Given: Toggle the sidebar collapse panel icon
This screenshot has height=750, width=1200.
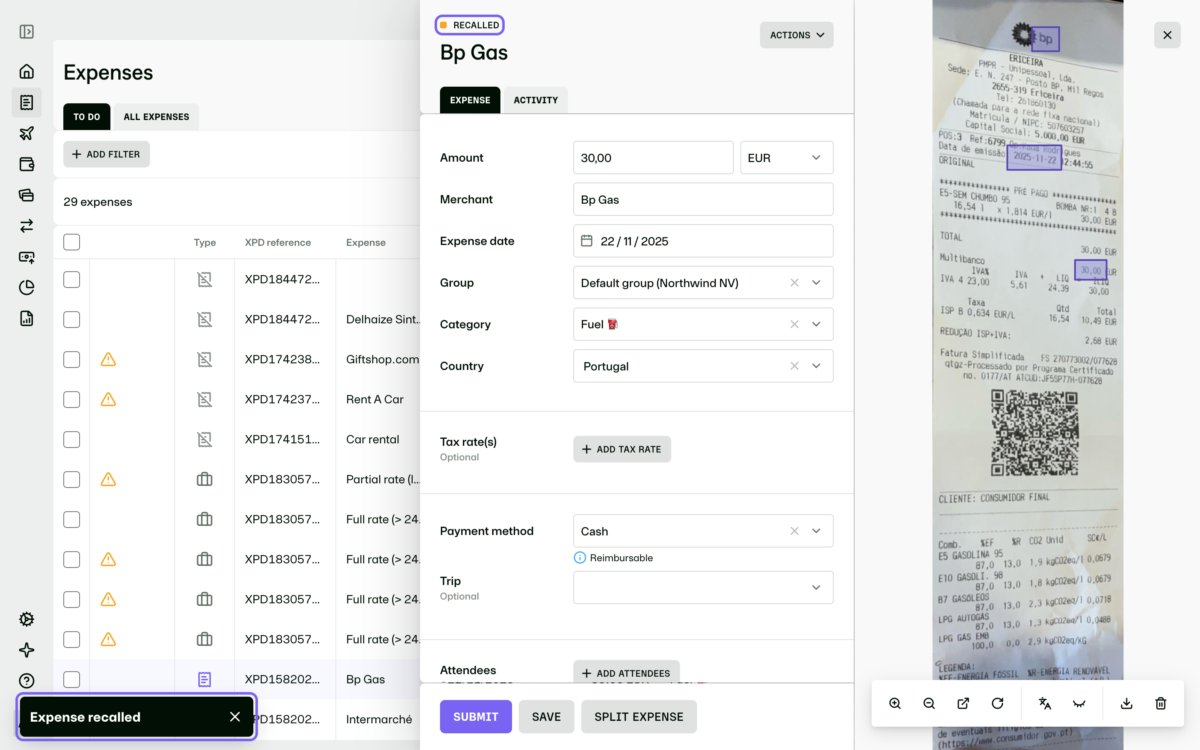Looking at the screenshot, I should [x=27, y=32].
